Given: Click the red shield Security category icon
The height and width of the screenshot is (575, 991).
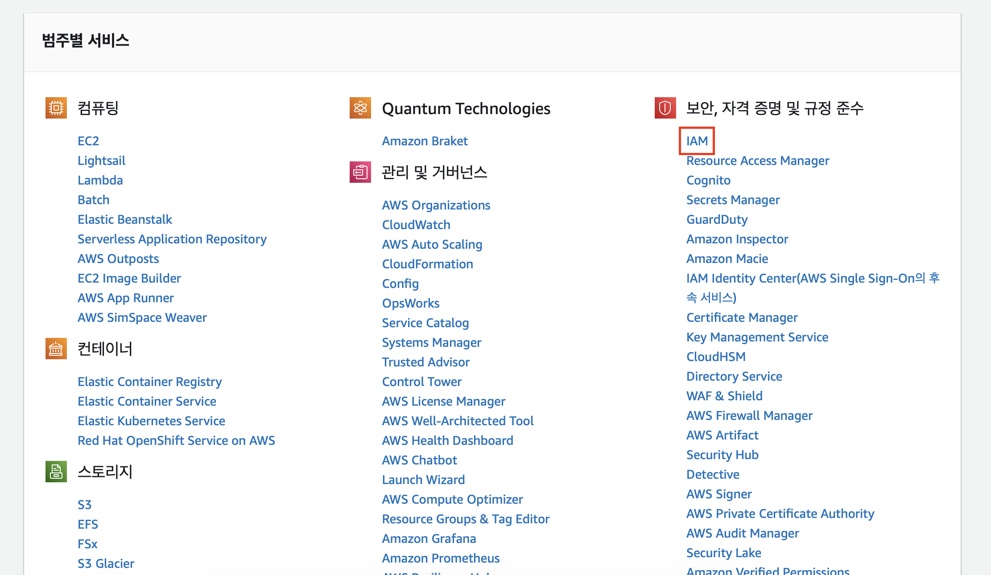Looking at the screenshot, I should [665, 108].
